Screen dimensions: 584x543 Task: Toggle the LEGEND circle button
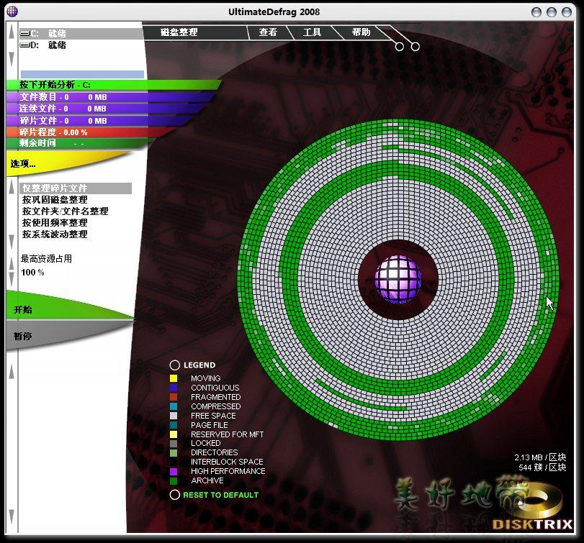point(175,365)
